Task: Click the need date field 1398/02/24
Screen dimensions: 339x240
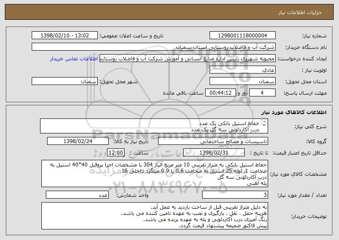Action: pos(78,141)
